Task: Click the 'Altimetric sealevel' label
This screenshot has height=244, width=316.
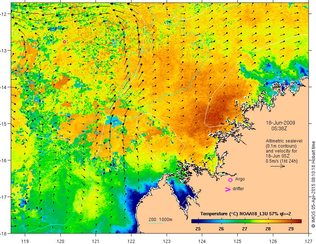Action: [284, 141]
